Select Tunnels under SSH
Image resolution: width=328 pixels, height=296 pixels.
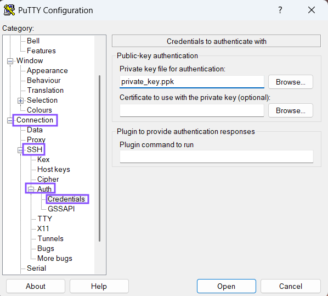(x=50, y=238)
